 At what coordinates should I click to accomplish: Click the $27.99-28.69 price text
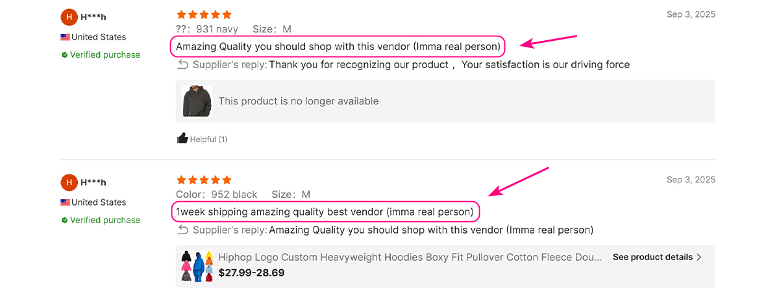[x=251, y=273]
